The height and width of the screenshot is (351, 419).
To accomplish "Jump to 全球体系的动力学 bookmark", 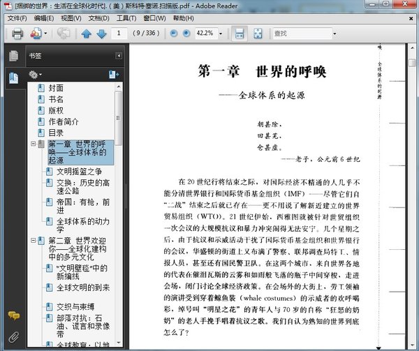I will tap(83, 225).
